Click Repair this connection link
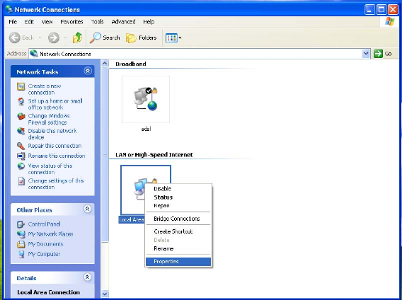 [54, 146]
